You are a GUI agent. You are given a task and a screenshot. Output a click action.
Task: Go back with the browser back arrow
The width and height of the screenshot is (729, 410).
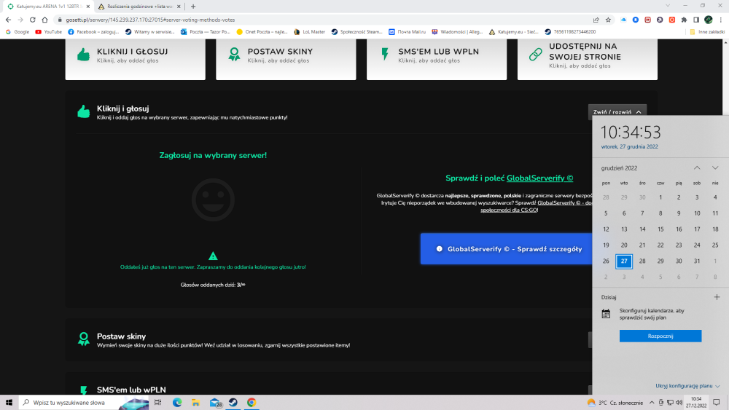click(x=8, y=20)
